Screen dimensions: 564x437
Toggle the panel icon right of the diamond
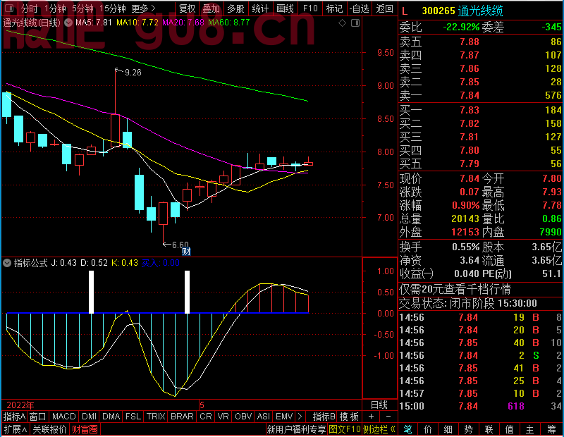pyautogui.click(x=355, y=23)
